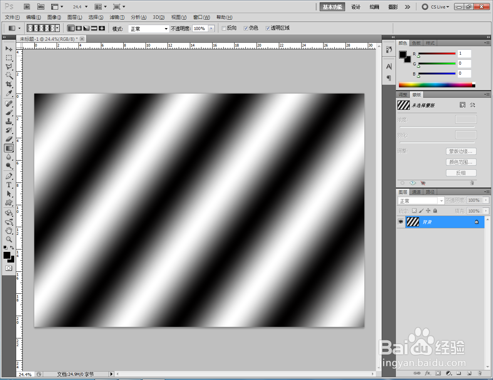
Task: Toggle Quick Mask mode
Action: [8, 268]
